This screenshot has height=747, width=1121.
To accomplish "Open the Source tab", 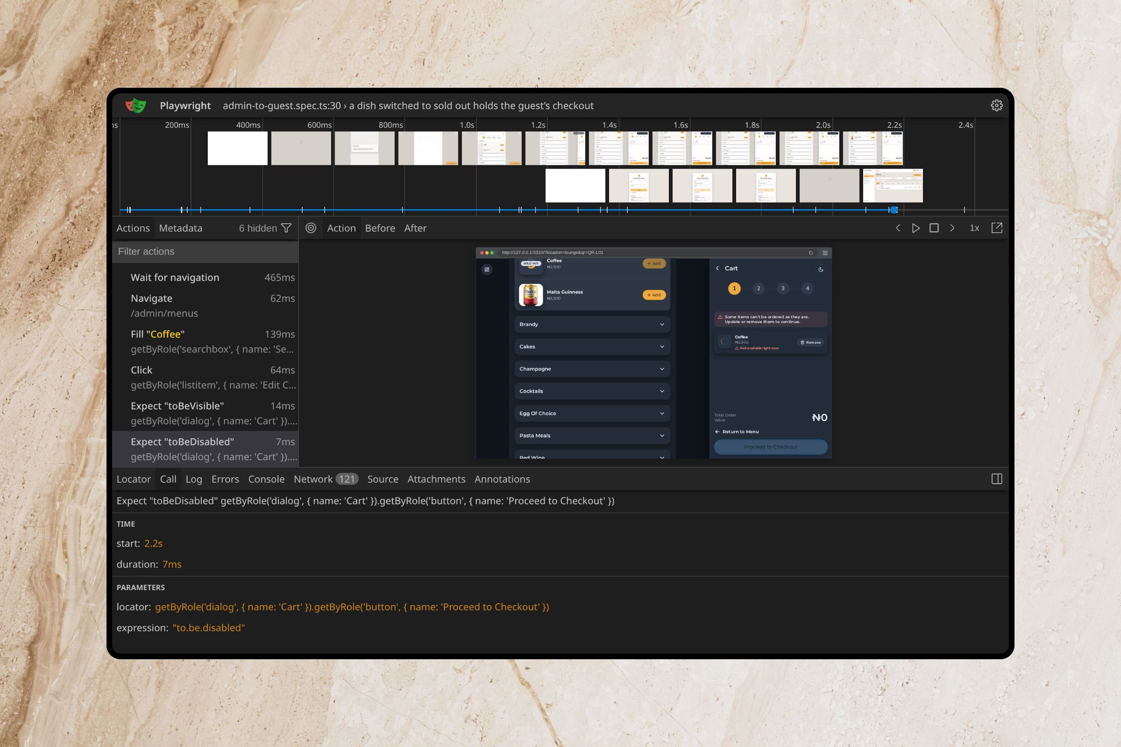I will point(382,479).
